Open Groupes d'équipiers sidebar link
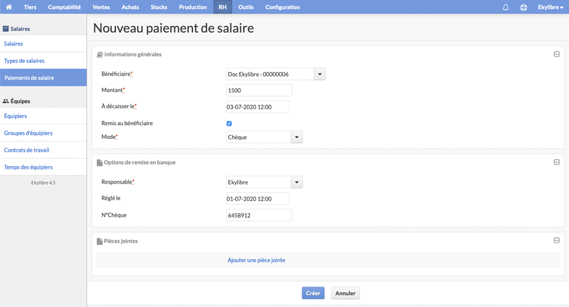This screenshot has width=569, height=307. [43, 133]
